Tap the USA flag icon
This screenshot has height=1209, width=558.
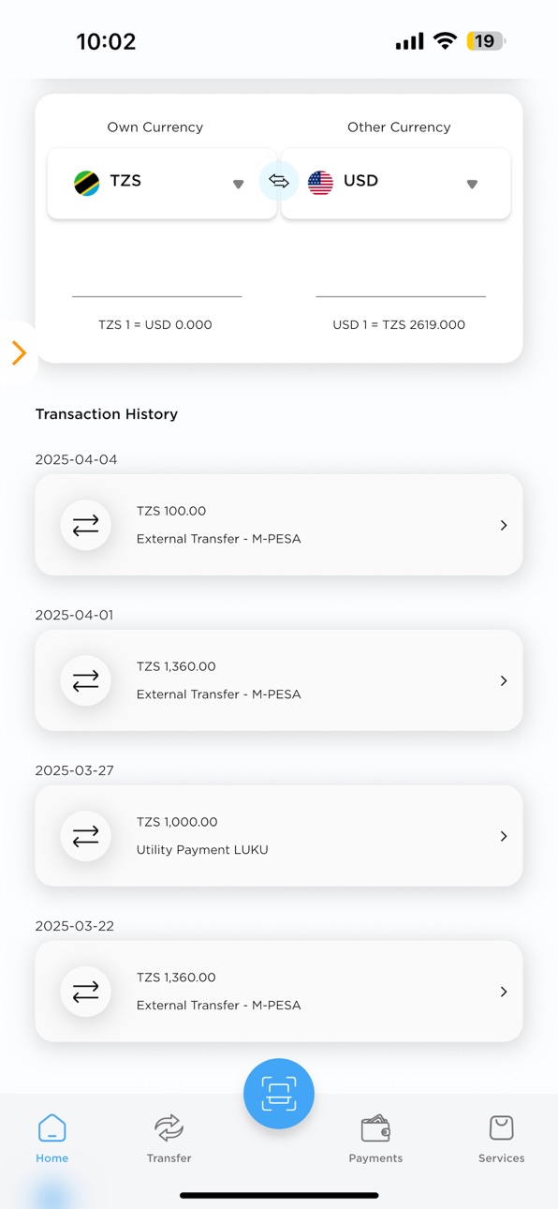(320, 182)
